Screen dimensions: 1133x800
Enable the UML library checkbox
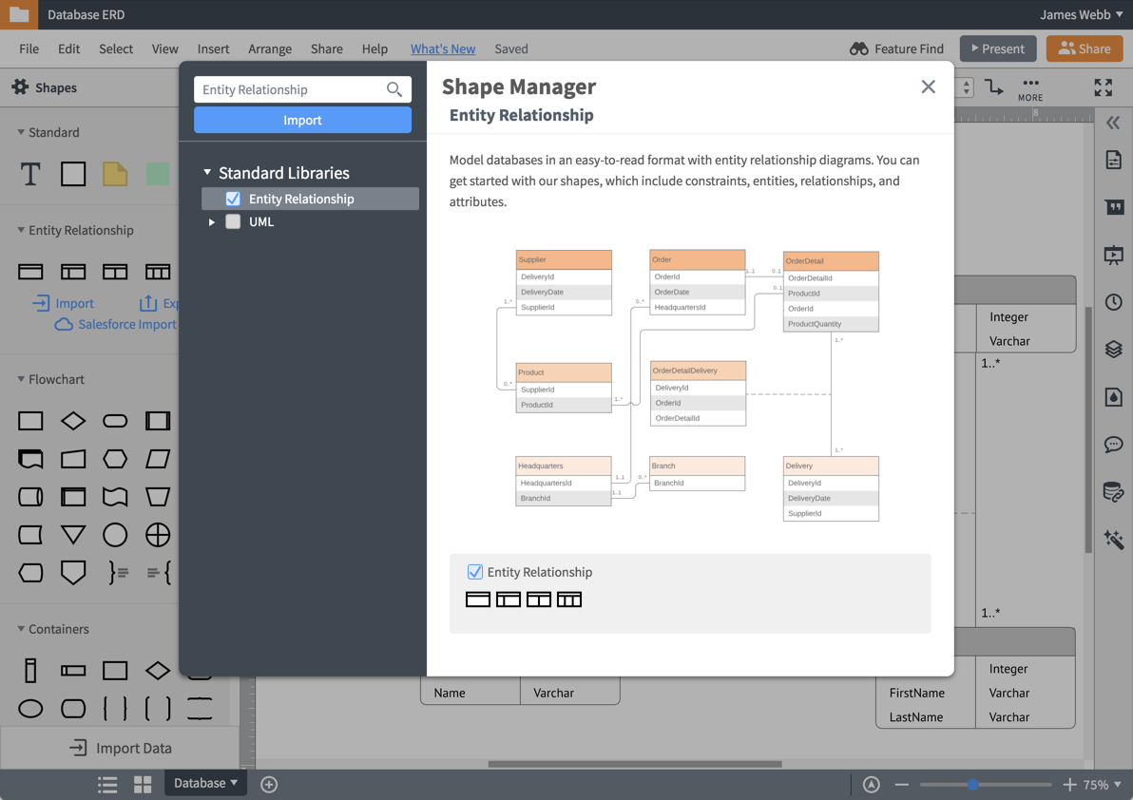[x=233, y=221]
